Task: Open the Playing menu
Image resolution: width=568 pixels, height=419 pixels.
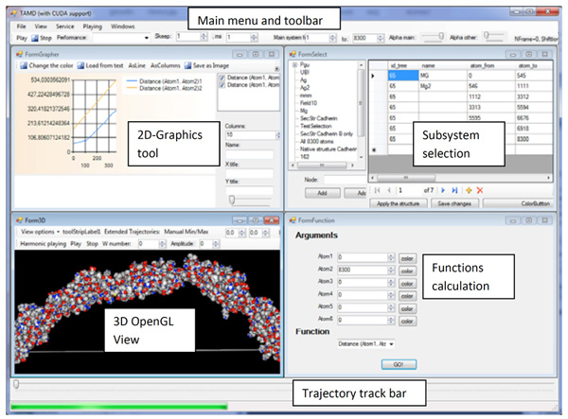Action: (x=93, y=26)
